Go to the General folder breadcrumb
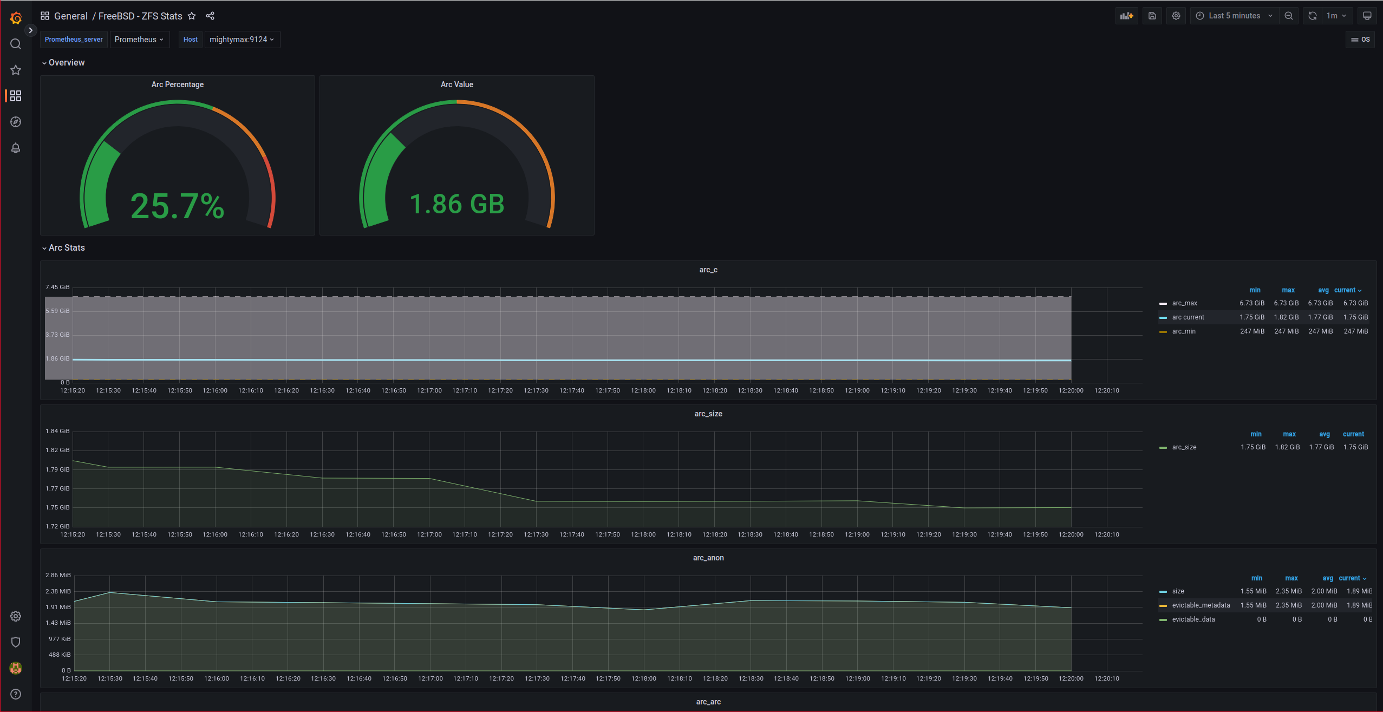 (x=70, y=16)
